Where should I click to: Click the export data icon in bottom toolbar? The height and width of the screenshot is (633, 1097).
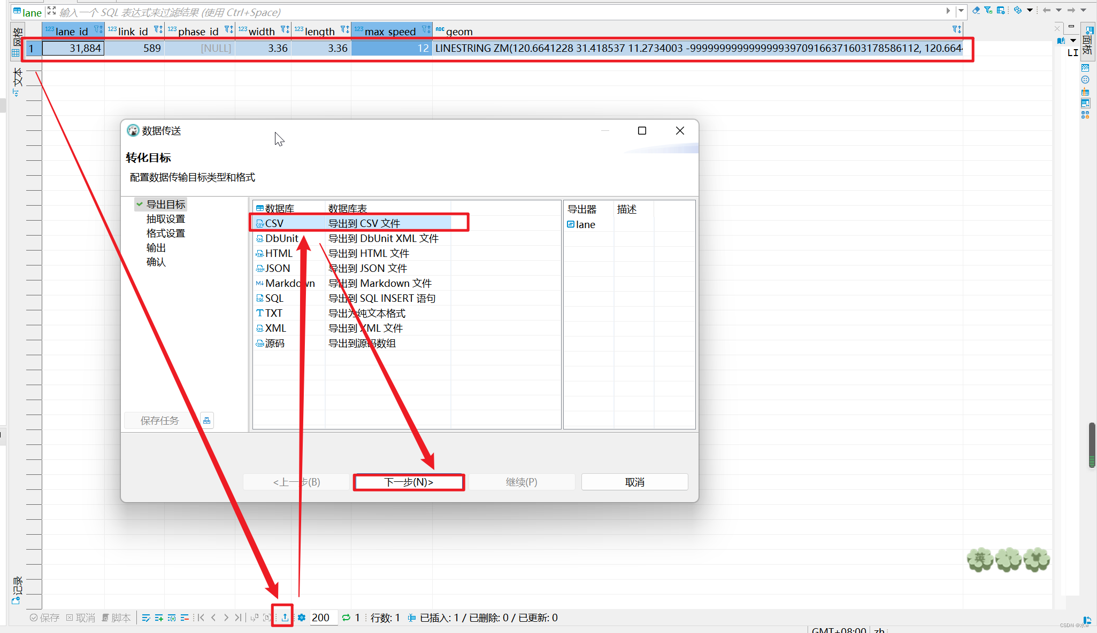(285, 618)
